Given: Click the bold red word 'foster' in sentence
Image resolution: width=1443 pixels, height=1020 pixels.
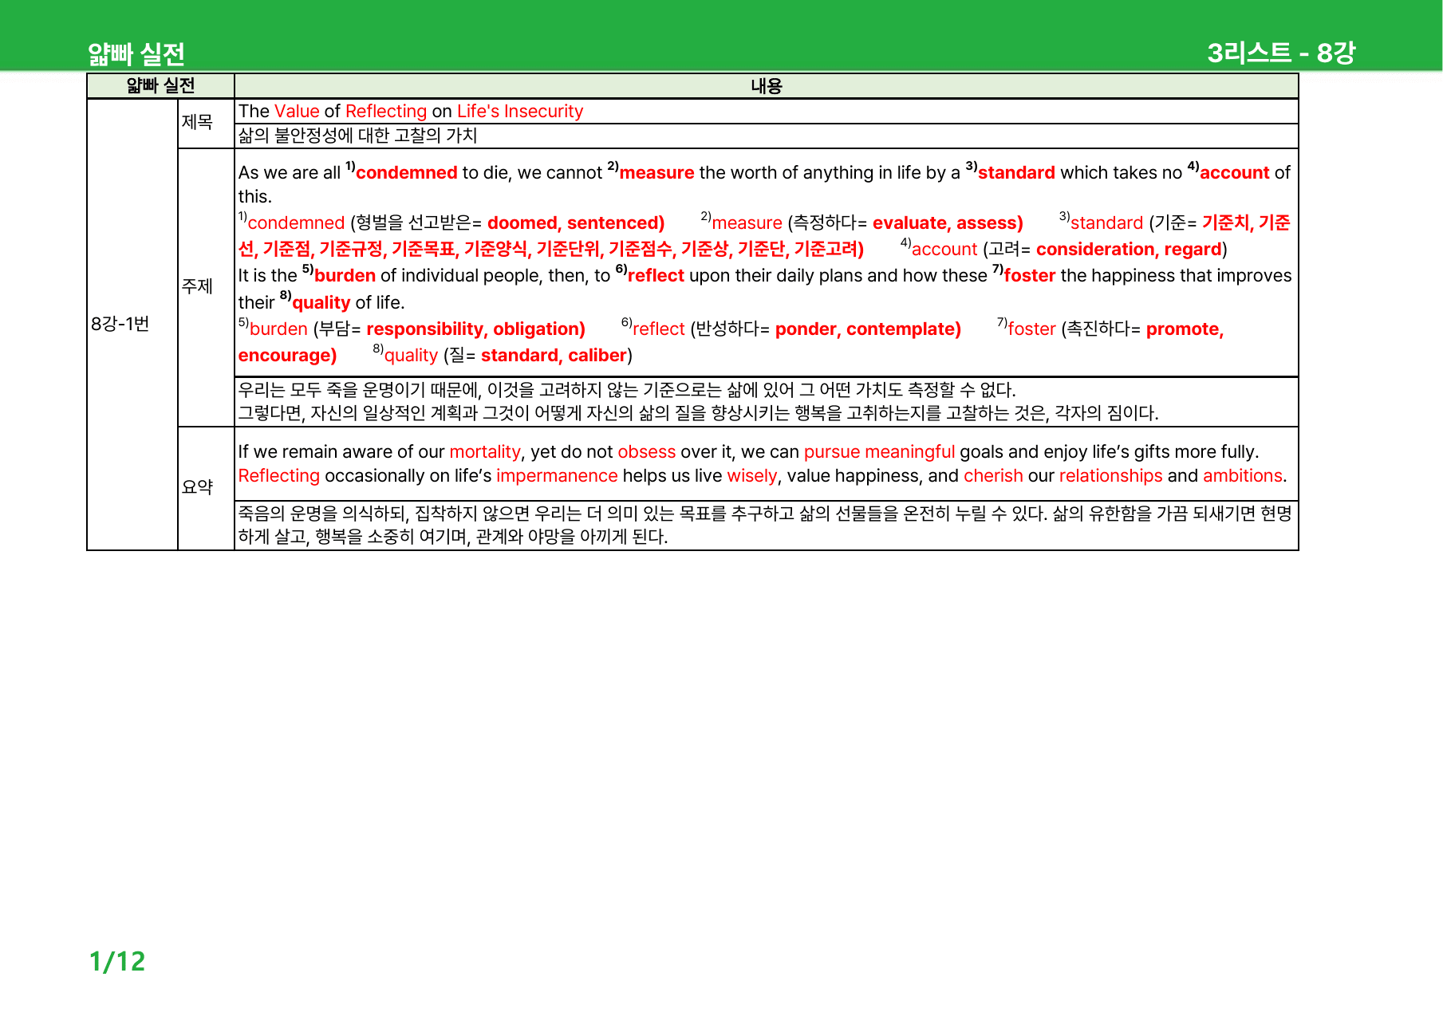Looking at the screenshot, I should click(x=1029, y=275).
